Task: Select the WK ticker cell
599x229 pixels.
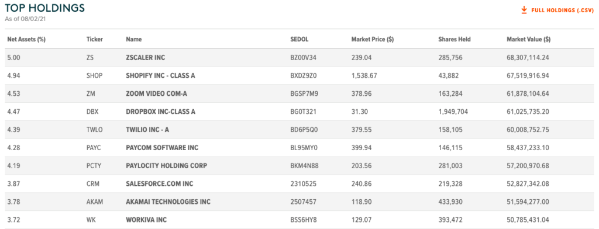Action: click(x=91, y=220)
